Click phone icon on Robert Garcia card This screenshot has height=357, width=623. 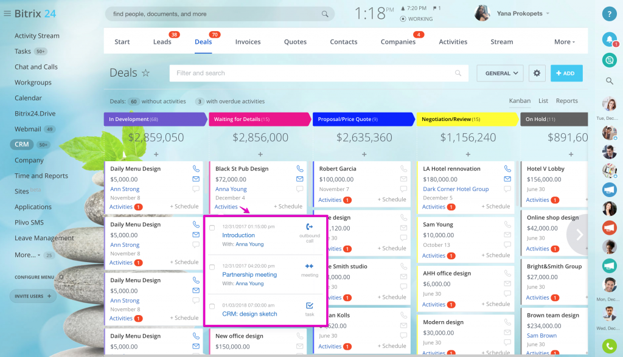coord(404,169)
